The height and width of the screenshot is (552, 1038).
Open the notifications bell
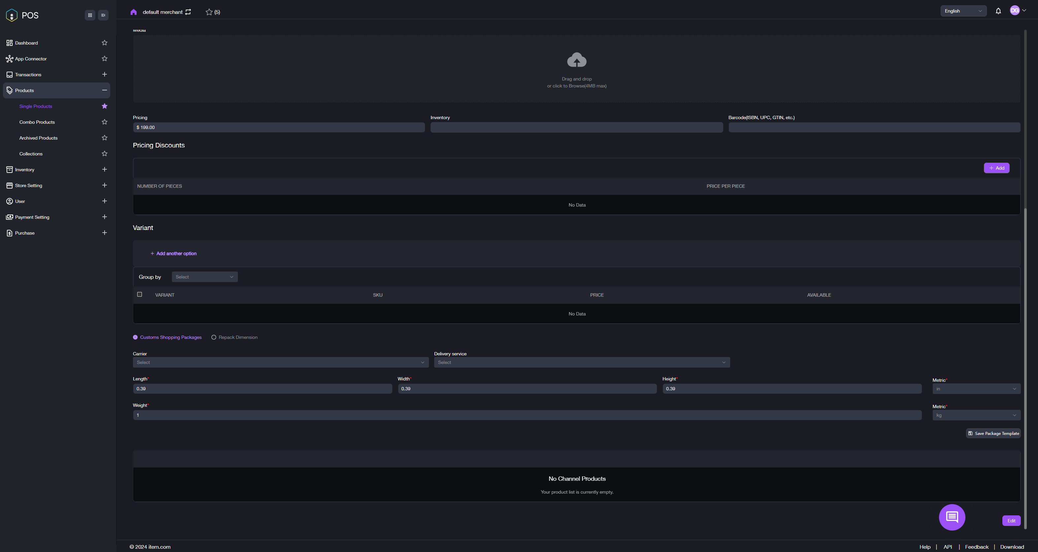[998, 11]
